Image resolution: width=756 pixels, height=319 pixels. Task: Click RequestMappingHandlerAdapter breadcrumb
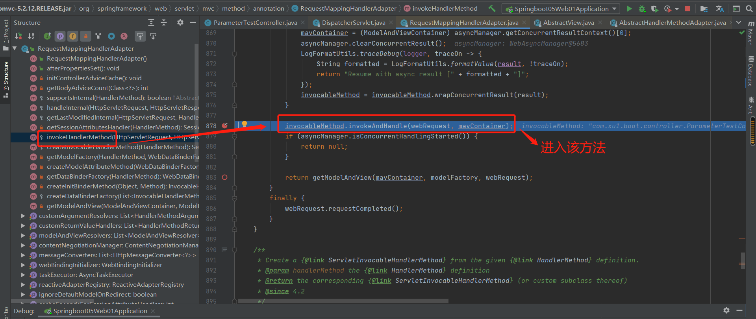pos(344,8)
